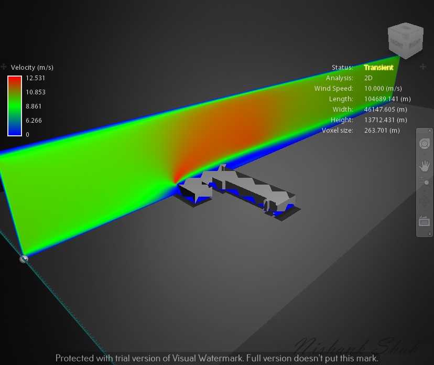This screenshot has width=434, height=365.
Task: Click the 'Transient' status value
Action: click(x=378, y=68)
